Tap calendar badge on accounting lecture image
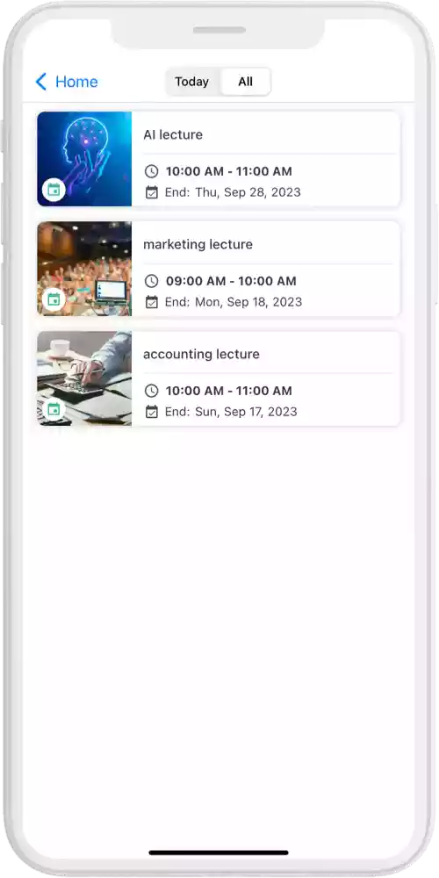The image size is (439, 878). click(54, 410)
